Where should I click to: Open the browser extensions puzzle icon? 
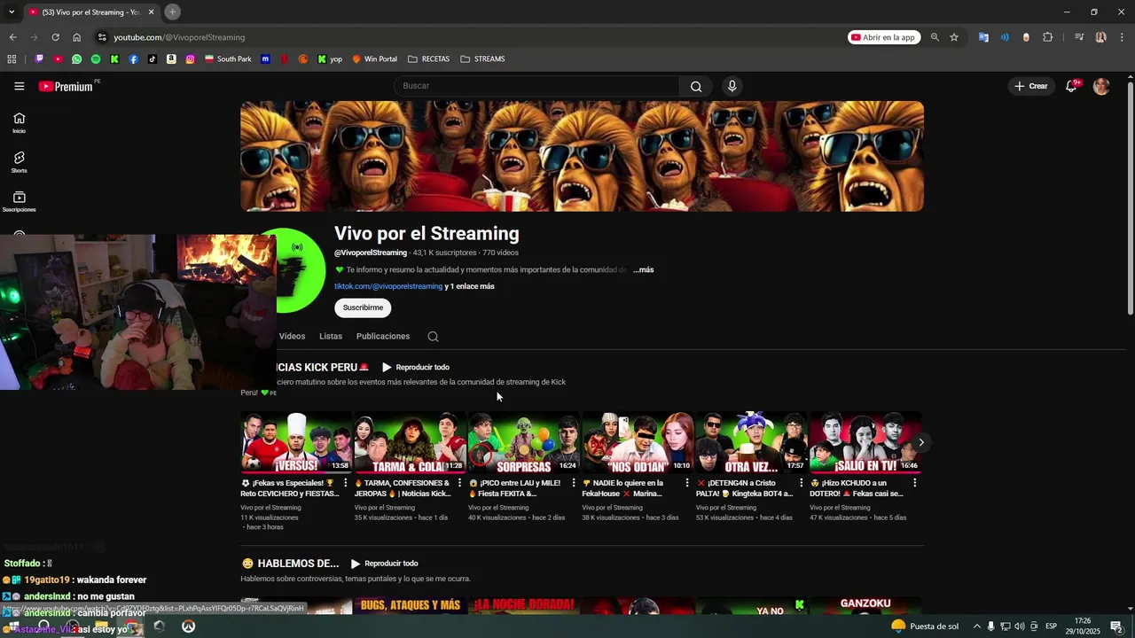1048,37
